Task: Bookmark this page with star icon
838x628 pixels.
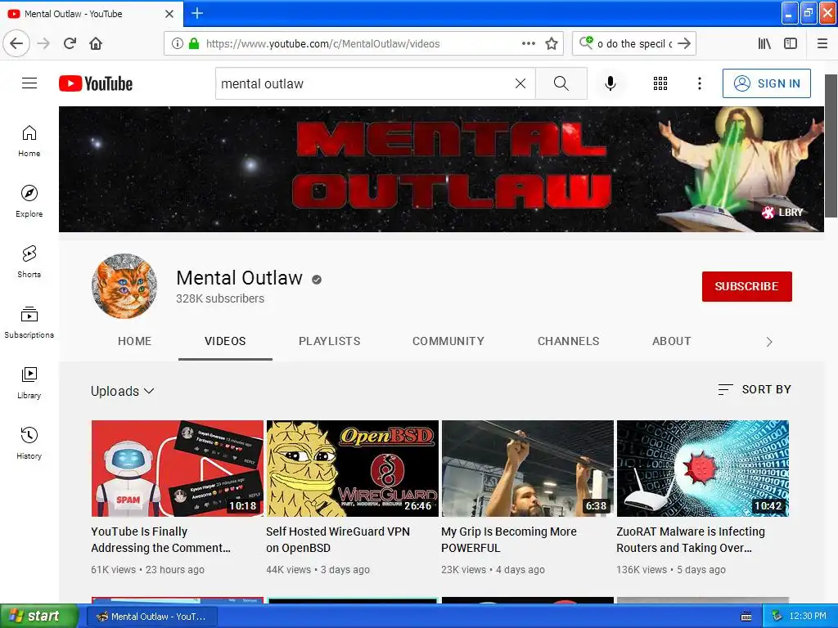Action: [x=552, y=43]
